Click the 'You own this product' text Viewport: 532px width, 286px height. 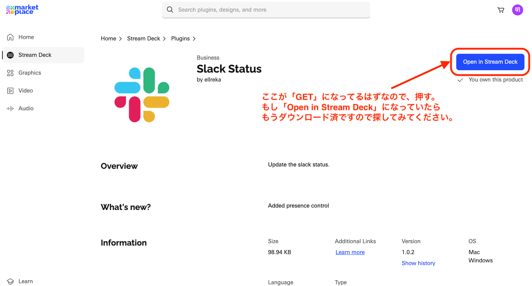[496, 79]
